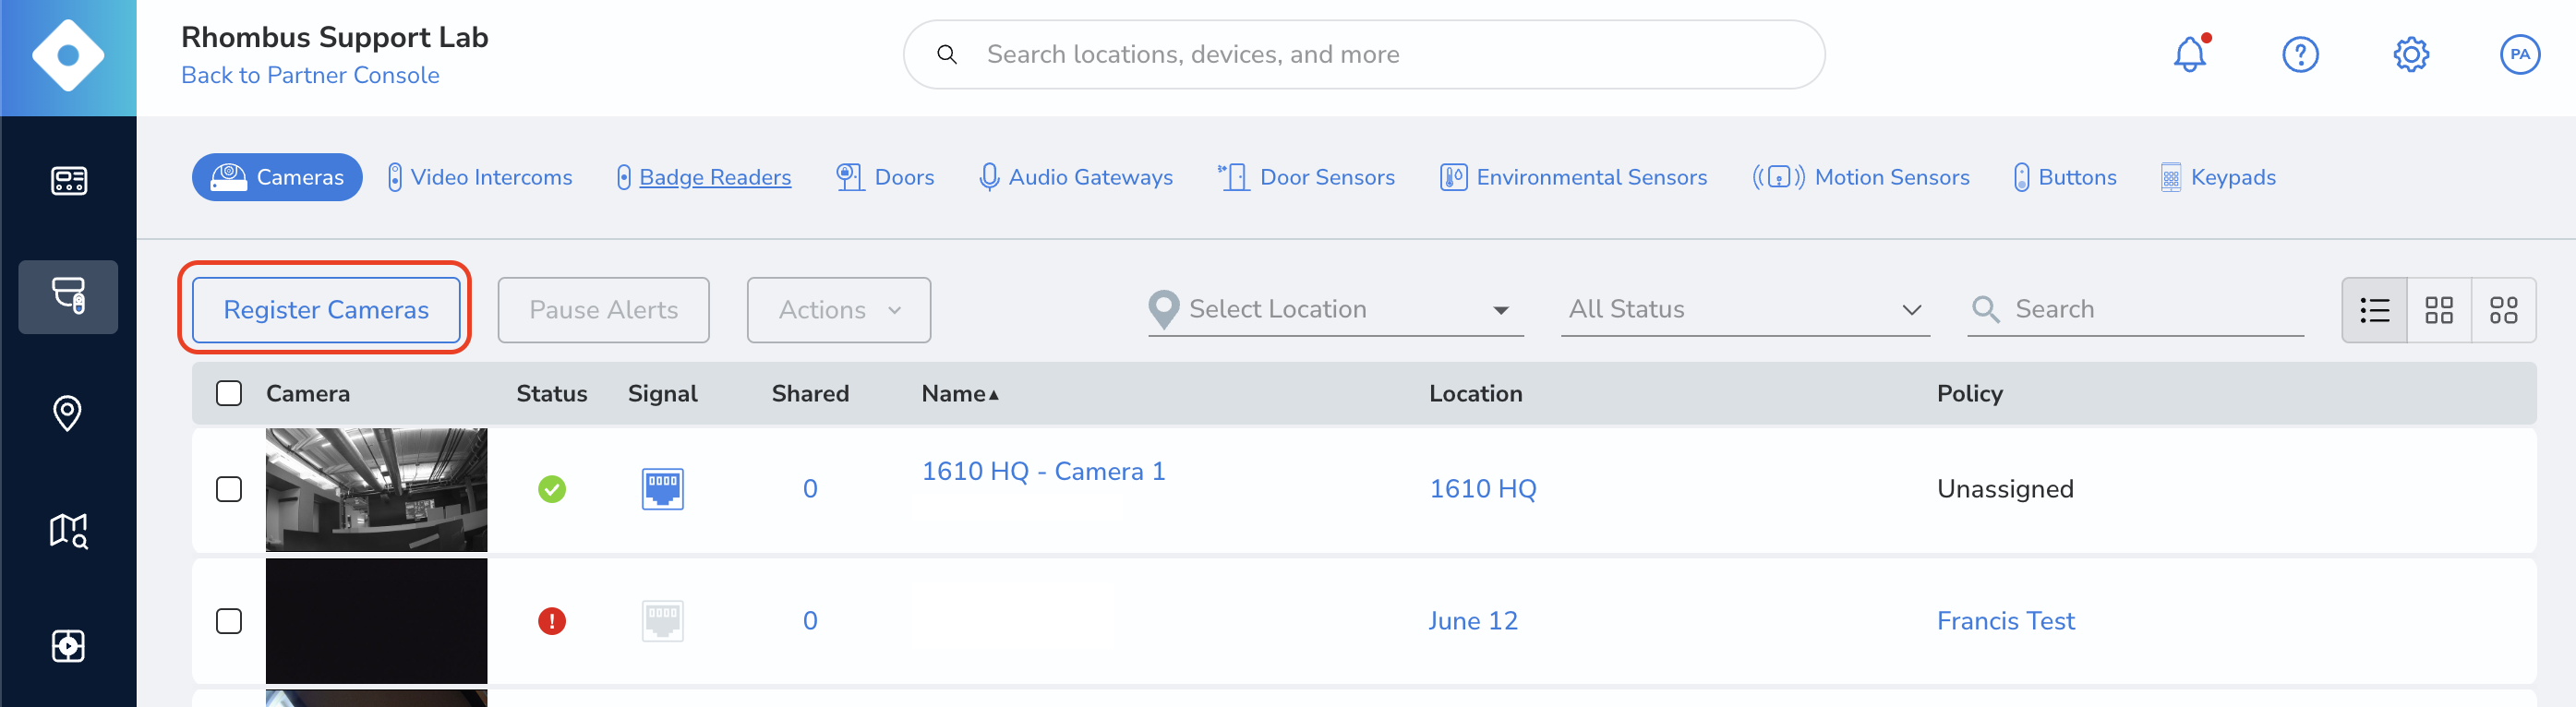The image size is (2576, 707).
Task: Sort by Name column header
Action: (959, 393)
